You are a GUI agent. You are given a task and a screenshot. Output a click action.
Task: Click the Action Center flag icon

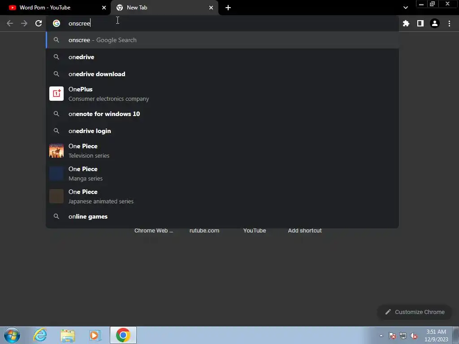point(392,335)
